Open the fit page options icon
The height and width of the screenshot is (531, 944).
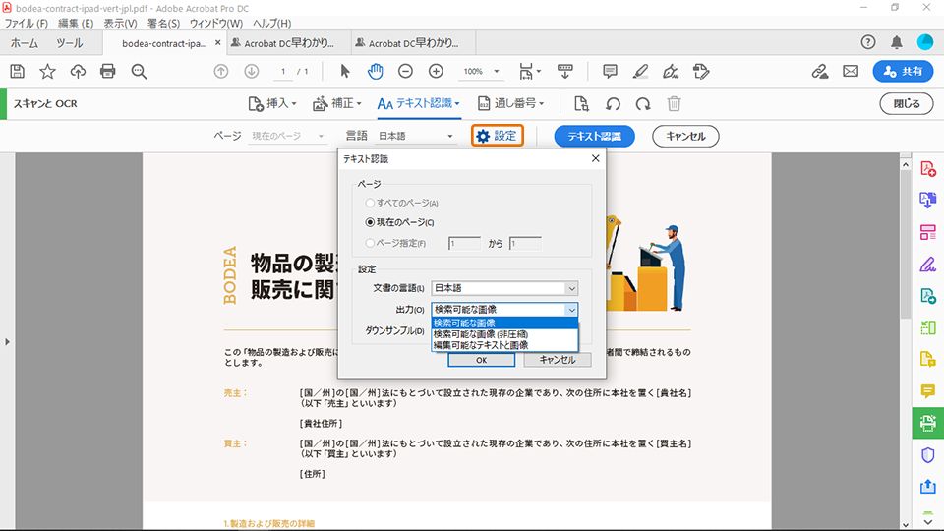pos(529,72)
